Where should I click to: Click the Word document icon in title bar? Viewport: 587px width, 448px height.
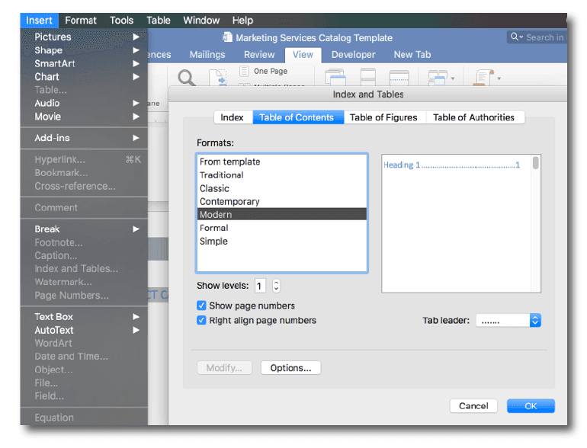click(x=227, y=37)
